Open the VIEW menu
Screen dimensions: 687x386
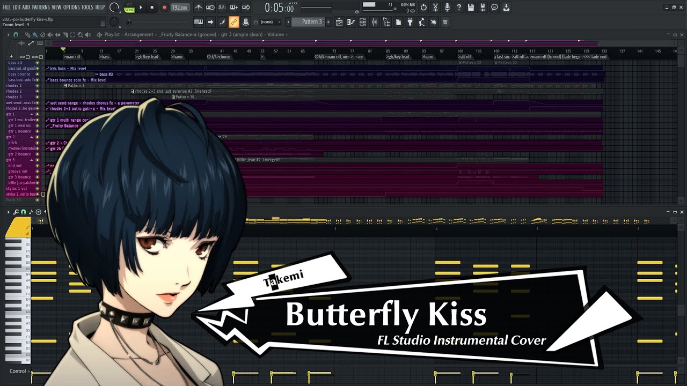click(x=56, y=8)
